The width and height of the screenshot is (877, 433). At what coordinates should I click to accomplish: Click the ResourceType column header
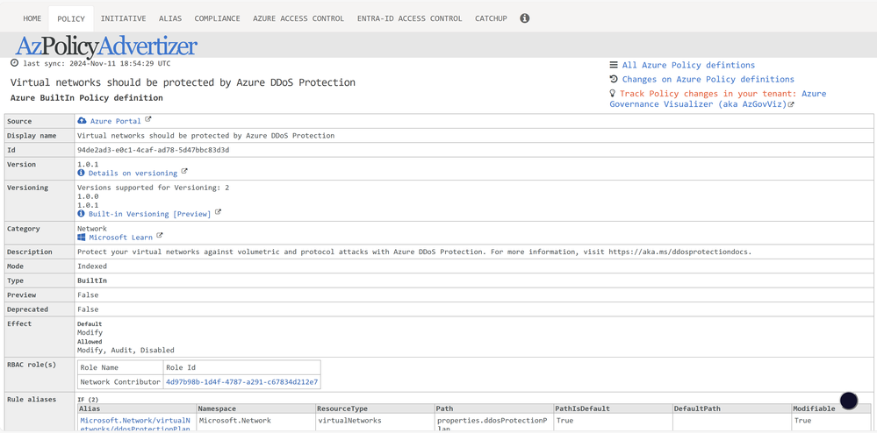375,408
